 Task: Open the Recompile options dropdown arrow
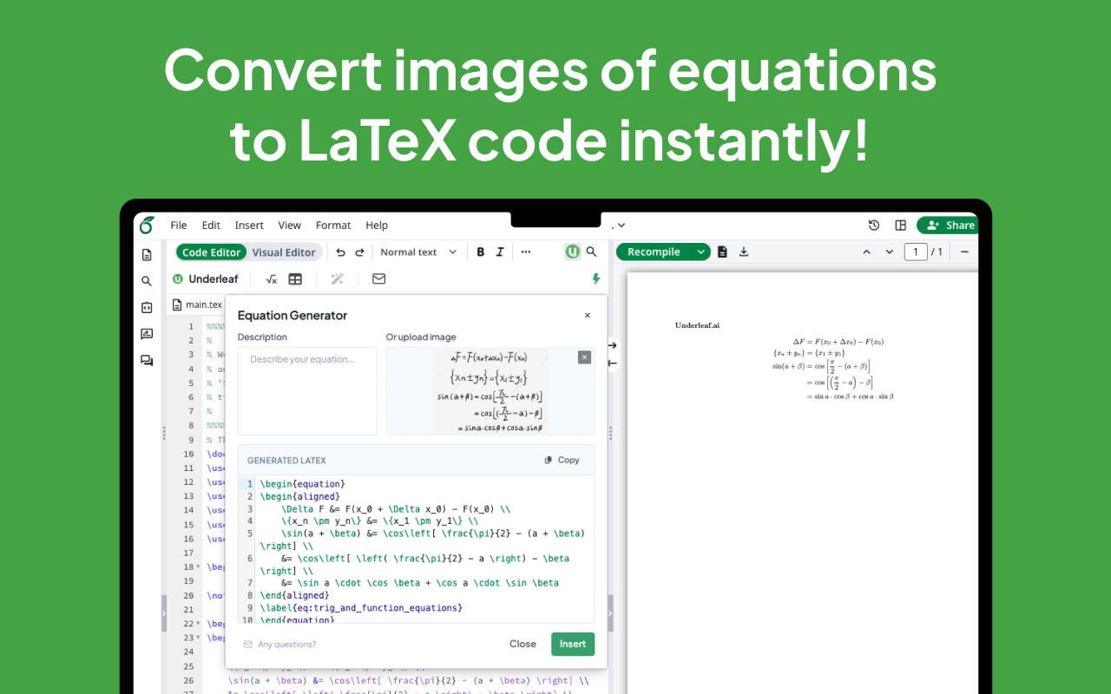[x=701, y=252]
